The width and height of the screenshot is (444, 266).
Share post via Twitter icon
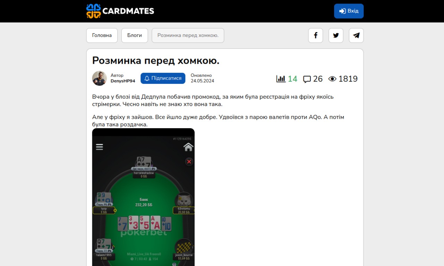pyautogui.click(x=336, y=35)
